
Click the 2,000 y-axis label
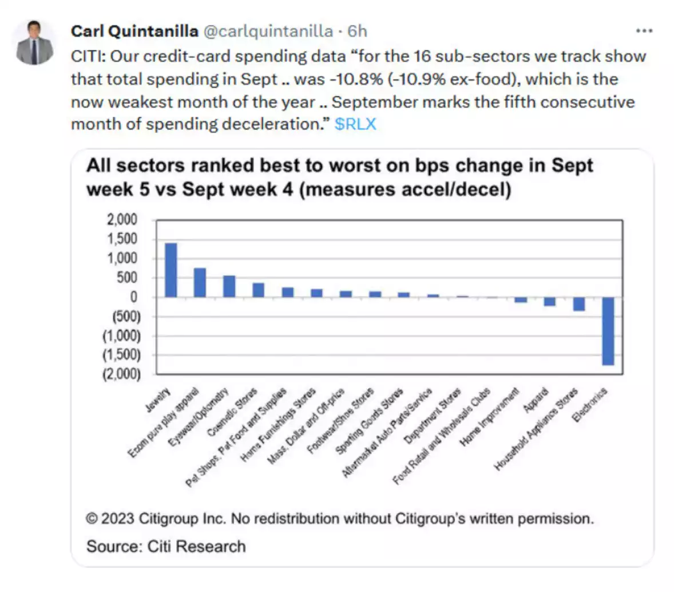[x=122, y=220]
